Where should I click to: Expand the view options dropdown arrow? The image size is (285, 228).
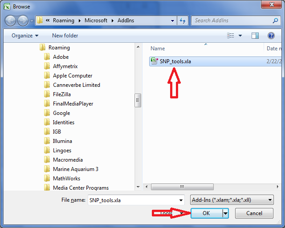pyautogui.click(x=240, y=36)
